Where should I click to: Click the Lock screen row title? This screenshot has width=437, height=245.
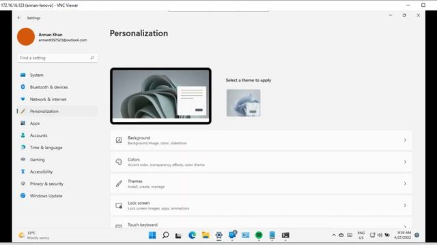click(139, 203)
